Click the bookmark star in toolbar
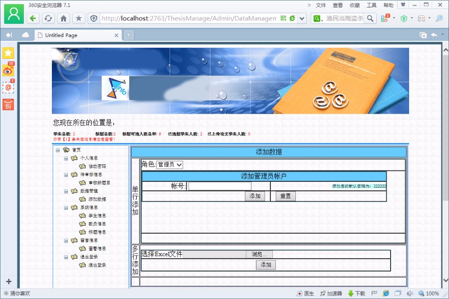The image size is (449, 299). pos(78,18)
